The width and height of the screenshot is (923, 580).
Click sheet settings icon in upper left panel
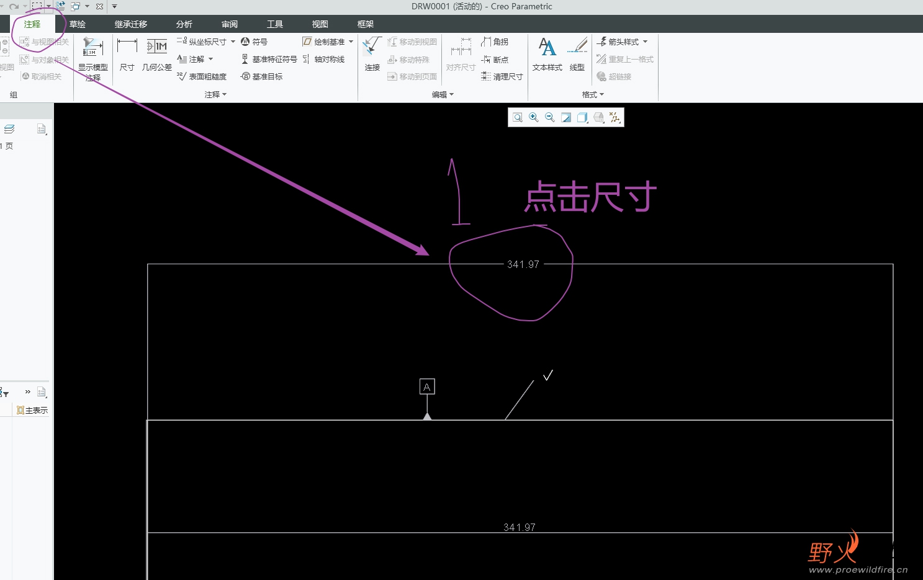(42, 129)
